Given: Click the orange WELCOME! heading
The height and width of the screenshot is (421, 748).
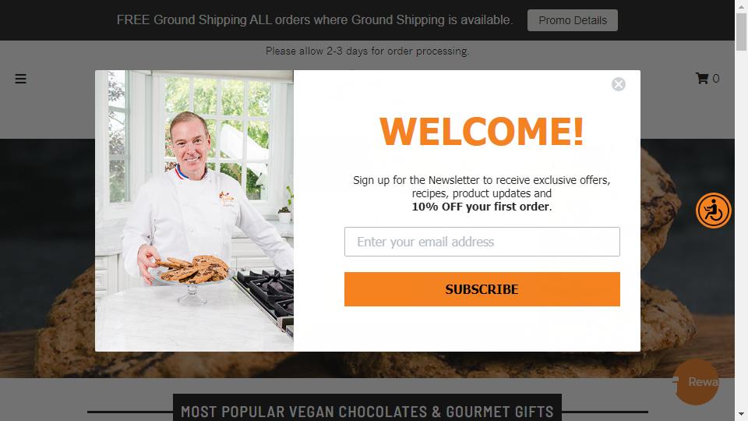Looking at the screenshot, I should point(482,132).
